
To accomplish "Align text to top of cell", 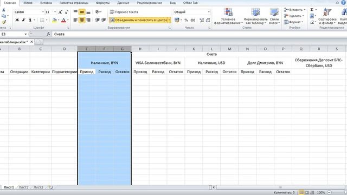I will (75, 12).
